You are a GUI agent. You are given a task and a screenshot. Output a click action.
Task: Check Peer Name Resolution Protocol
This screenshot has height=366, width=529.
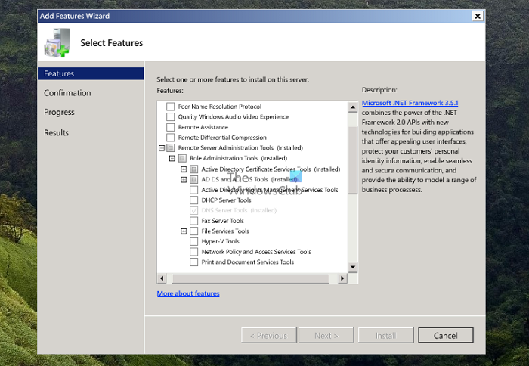click(x=170, y=107)
